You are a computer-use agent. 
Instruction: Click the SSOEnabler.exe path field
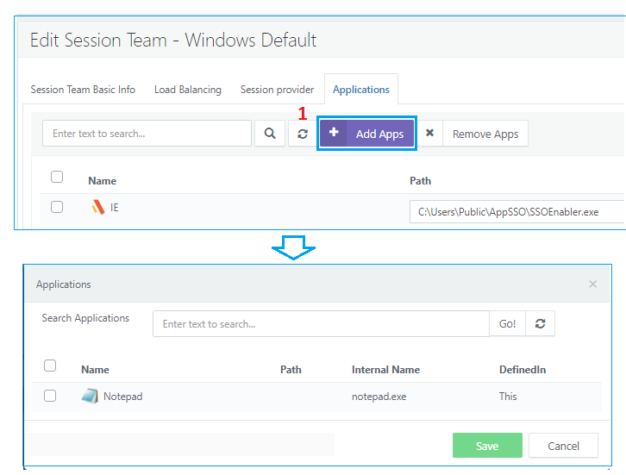click(x=517, y=211)
